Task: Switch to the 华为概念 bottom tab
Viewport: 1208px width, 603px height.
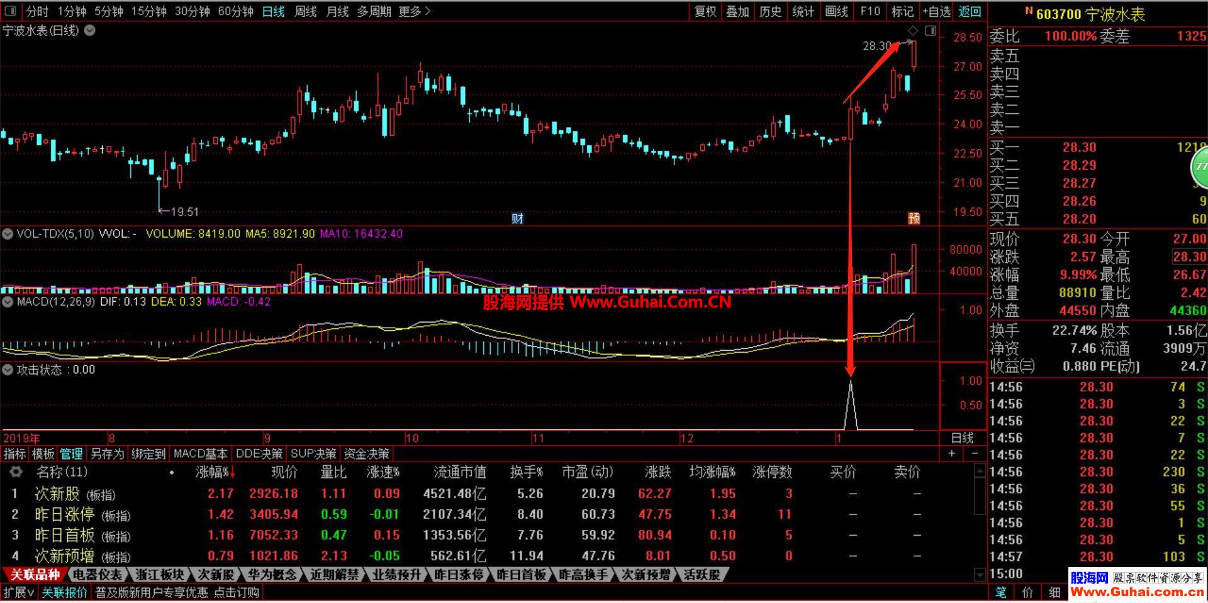Action: pos(272,575)
